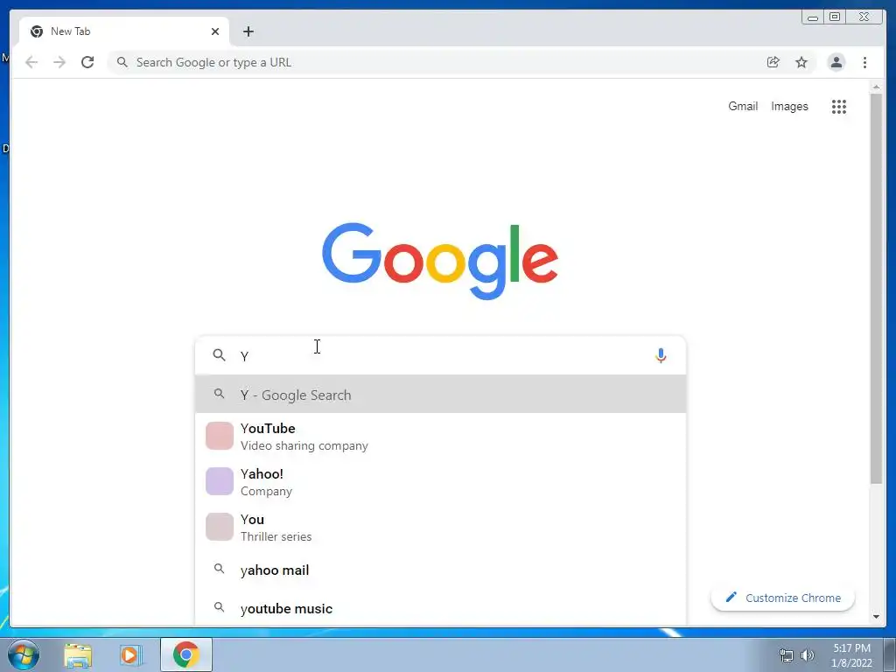
Task: Click the YouTube suggestion thumbnail
Action: pyautogui.click(x=220, y=436)
